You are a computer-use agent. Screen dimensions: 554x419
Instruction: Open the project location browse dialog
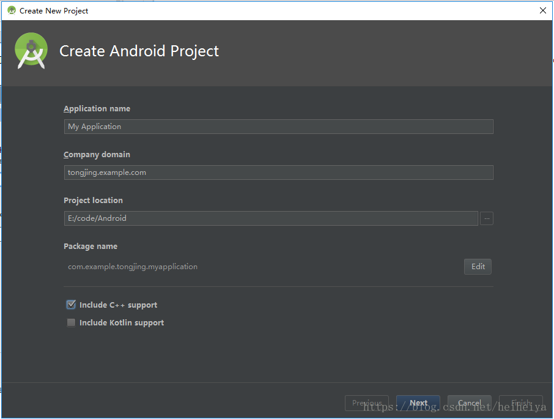(x=486, y=218)
